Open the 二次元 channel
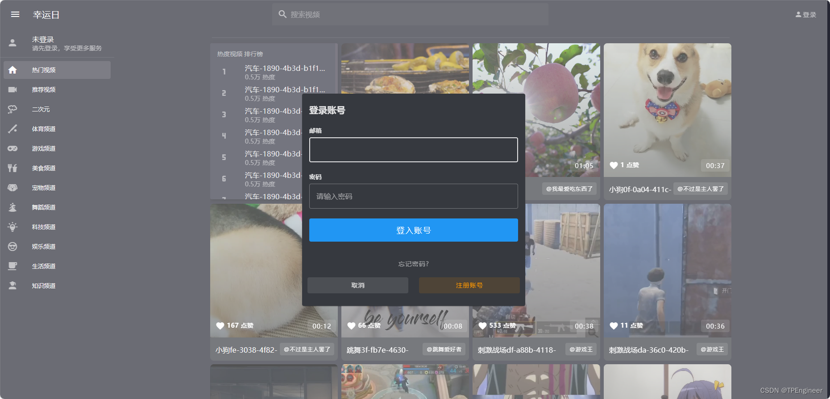The height and width of the screenshot is (399, 830). [x=57, y=109]
